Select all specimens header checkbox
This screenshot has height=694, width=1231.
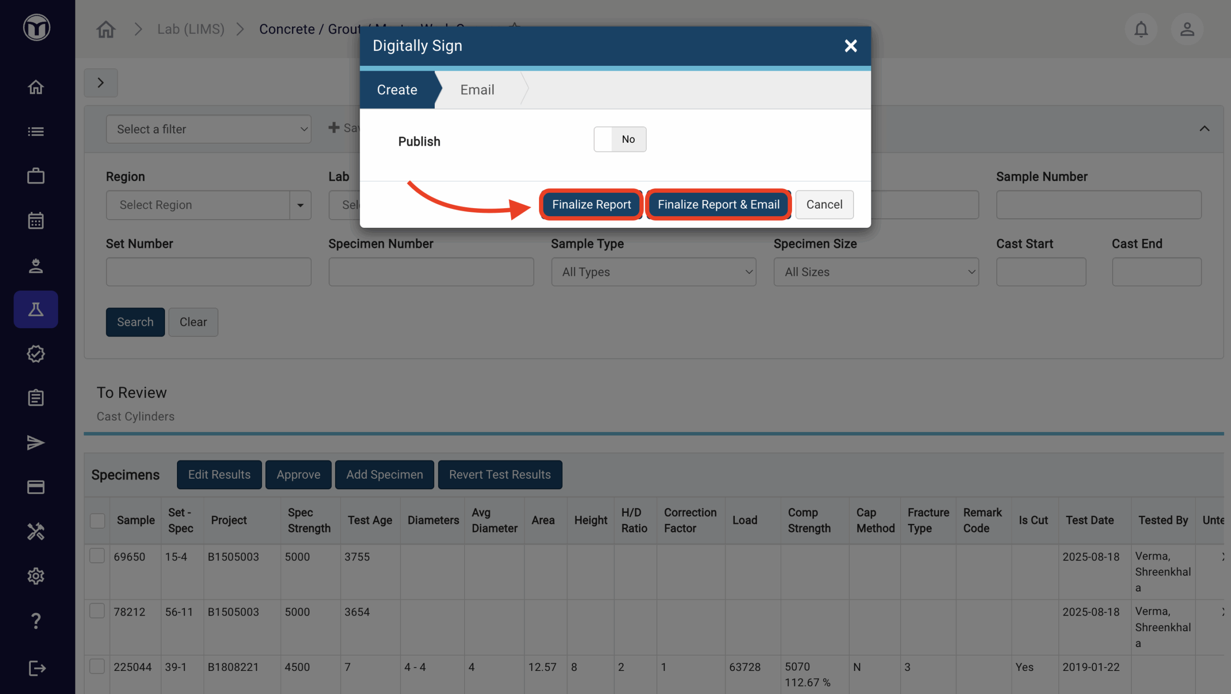pos(97,520)
